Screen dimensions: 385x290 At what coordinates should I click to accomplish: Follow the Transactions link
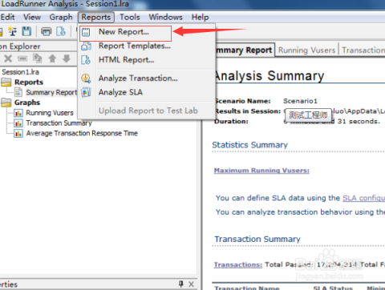coord(238,264)
